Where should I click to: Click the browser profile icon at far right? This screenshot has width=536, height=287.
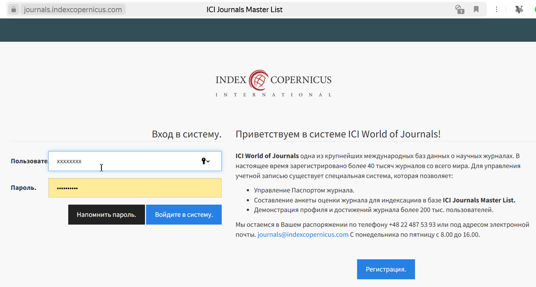click(x=519, y=9)
